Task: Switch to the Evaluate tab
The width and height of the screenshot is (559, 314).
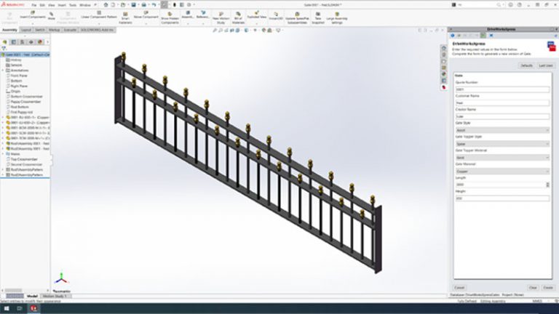Action: pyautogui.click(x=71, y=31)
